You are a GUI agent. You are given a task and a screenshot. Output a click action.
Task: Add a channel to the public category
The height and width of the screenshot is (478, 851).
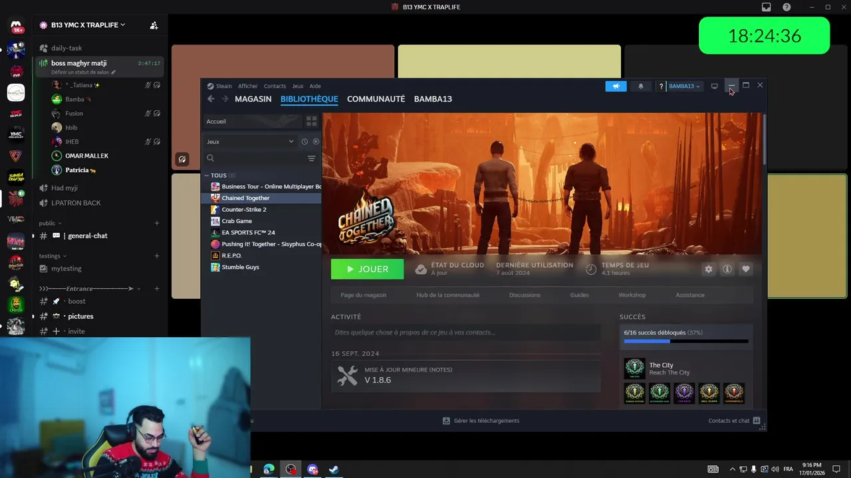point(157,223)
